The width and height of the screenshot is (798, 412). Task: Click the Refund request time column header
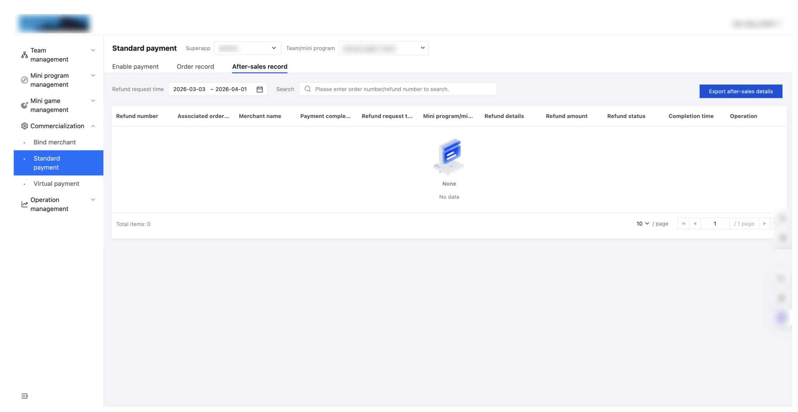pyautogui.click(x=387, y=116)
